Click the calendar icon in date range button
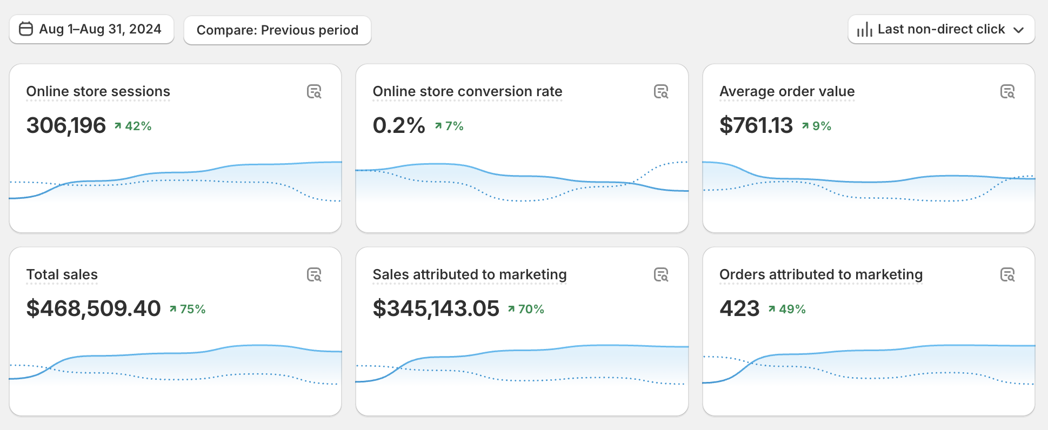1048x430 pixels. pyautogui.click(x=26, y=29)
